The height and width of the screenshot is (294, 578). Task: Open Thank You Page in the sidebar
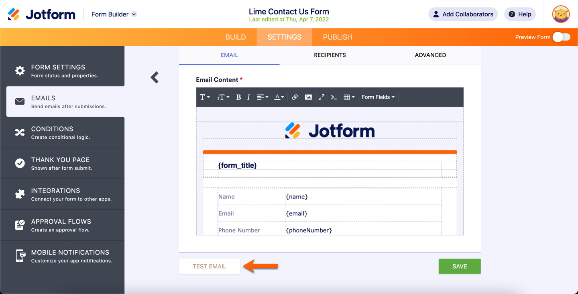[62, 163]
